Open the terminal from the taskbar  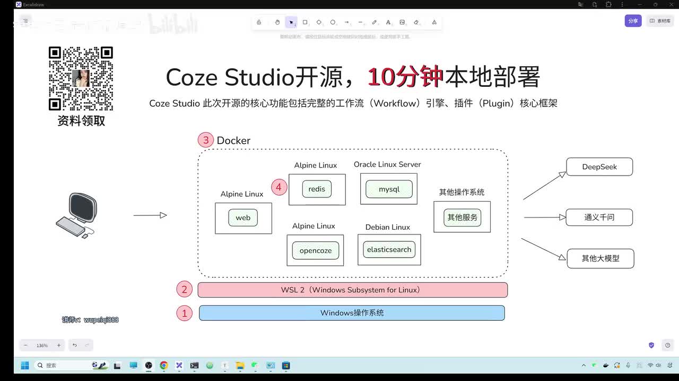(x=195, y=365)
